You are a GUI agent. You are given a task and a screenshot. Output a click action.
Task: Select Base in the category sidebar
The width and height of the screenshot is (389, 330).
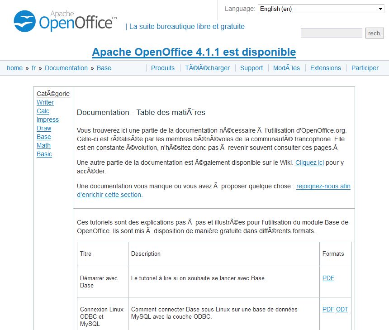44,137
